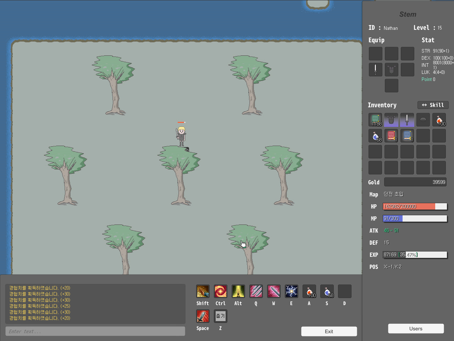Trigger the Q triple-blade skill
This screenshot has width=454, height=341.
click(256, 291)
